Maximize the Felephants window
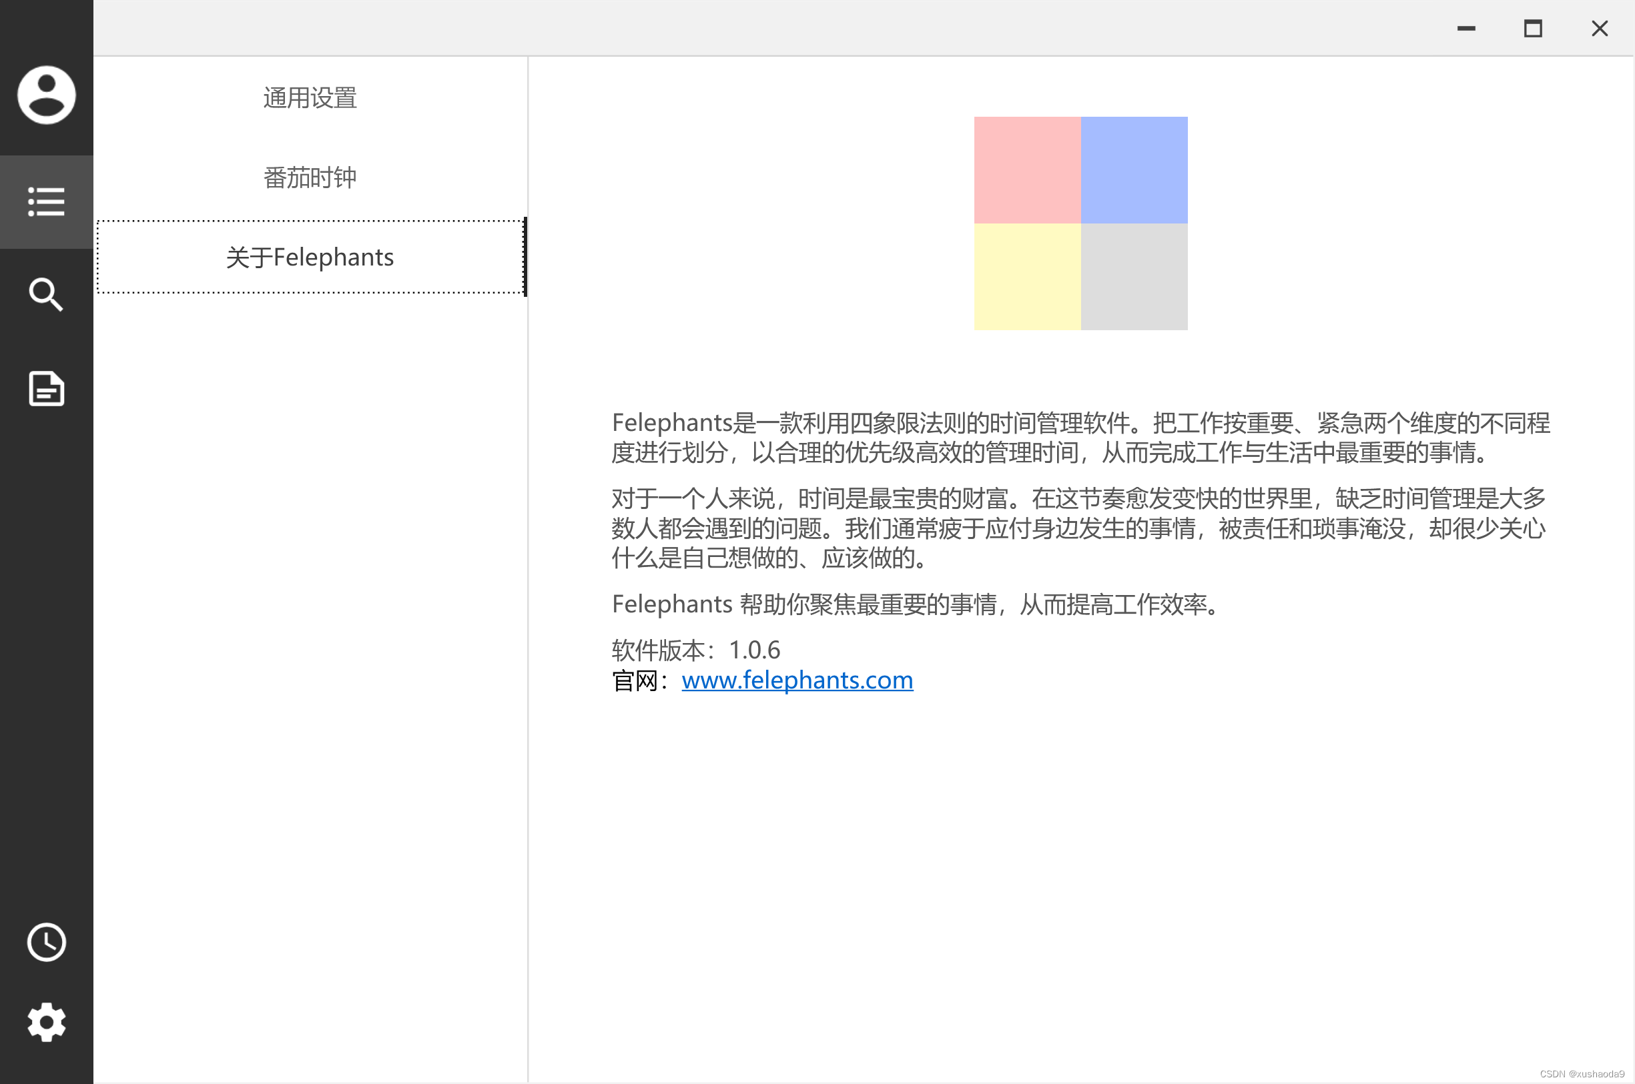The height and width of the screenshot is (1084, 1635). point(1533,28)
